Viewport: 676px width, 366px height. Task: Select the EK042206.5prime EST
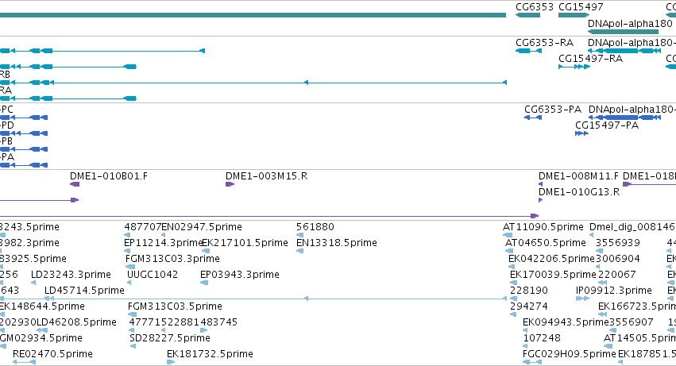(512, 268)
